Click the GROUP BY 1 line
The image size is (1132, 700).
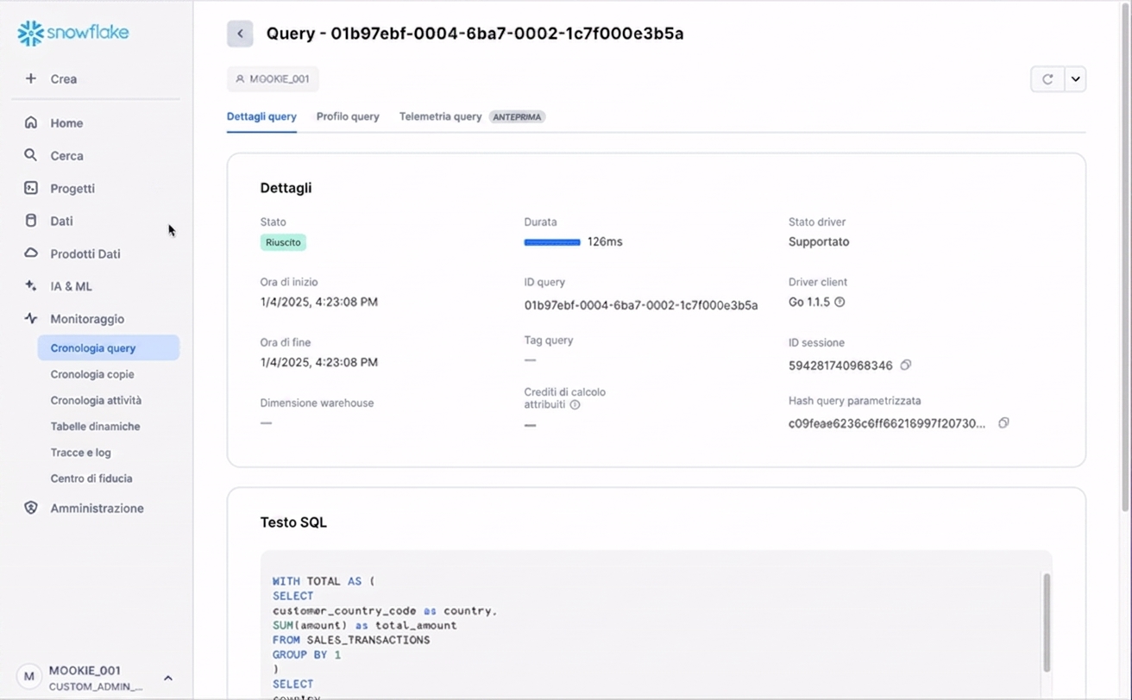(x=306, y=654)
